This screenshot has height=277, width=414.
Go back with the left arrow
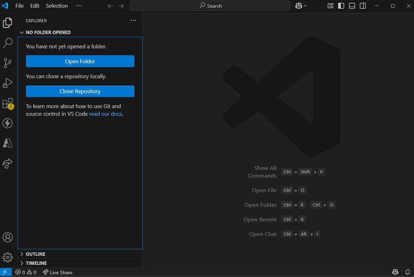pos(110,6)
